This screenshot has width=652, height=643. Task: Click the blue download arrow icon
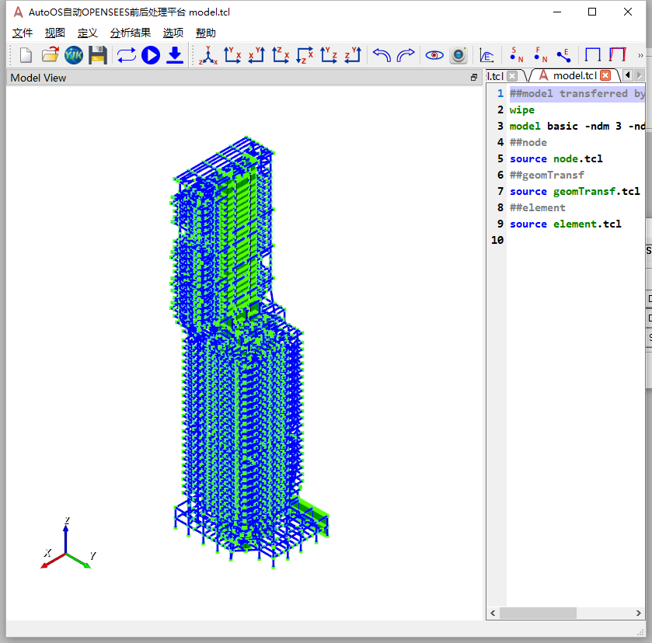[175, 55]
